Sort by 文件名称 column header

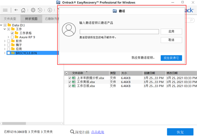[87, 73]
